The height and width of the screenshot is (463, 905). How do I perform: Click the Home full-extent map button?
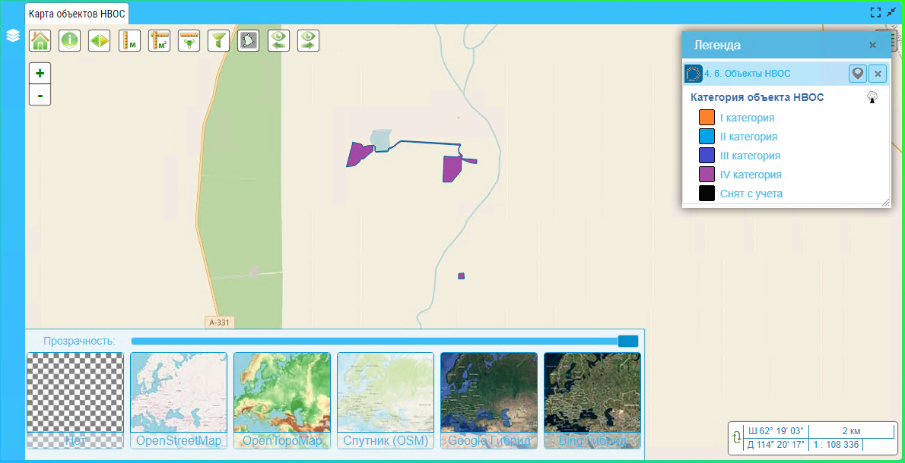click(40, 40)
